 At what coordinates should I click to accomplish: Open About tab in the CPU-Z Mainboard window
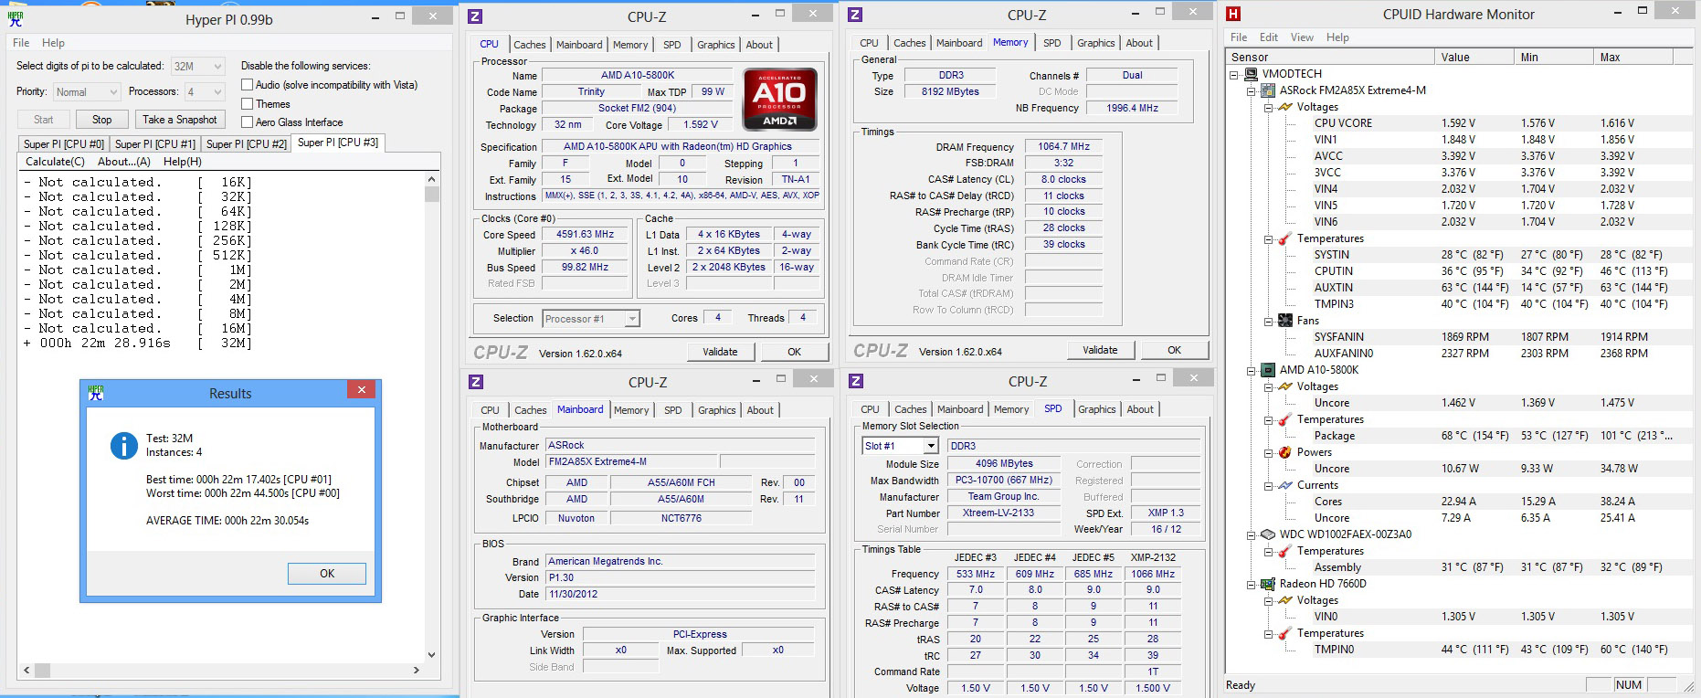[x=760, y=410]
